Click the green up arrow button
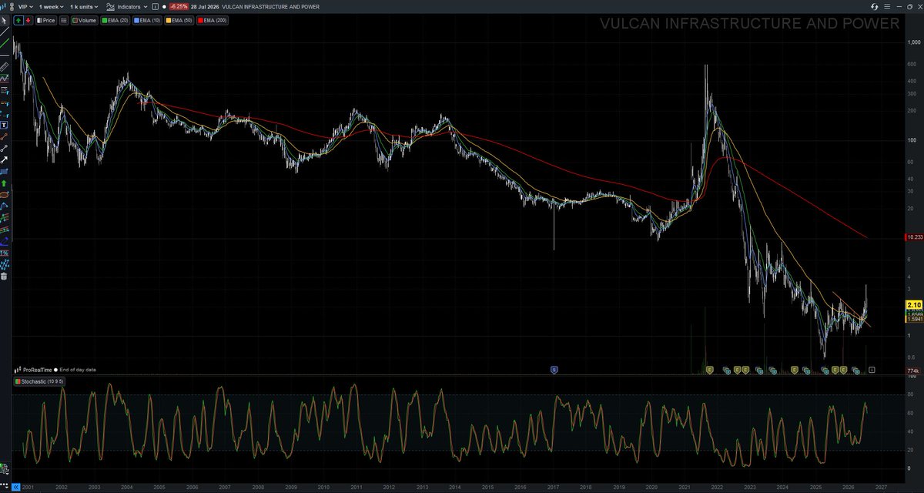924x493 pixels. (18, 21)
